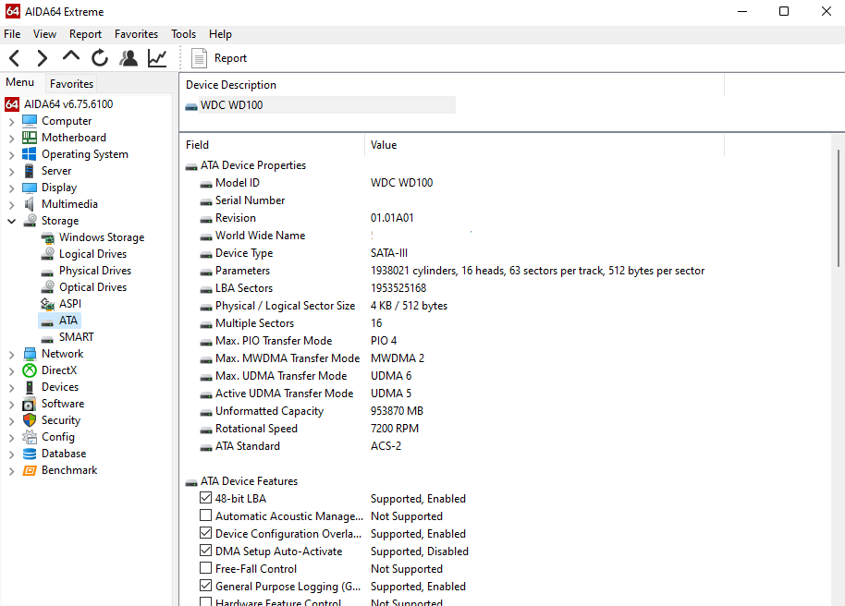
Task: Click the Multimedia speaker icon in the tree
Action: click(30, 204)
